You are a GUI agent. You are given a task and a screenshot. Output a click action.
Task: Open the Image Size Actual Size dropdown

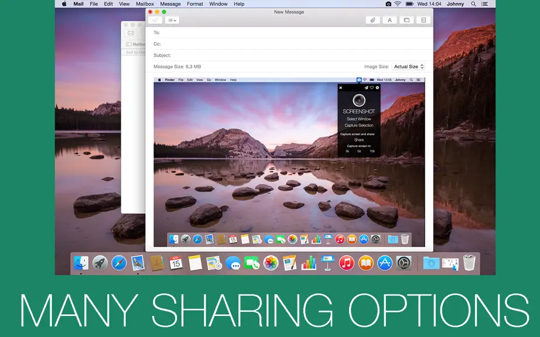pyautogui.click(x=408, y=67)
